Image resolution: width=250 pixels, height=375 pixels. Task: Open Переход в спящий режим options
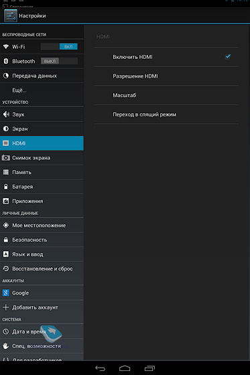pos(166,115)
